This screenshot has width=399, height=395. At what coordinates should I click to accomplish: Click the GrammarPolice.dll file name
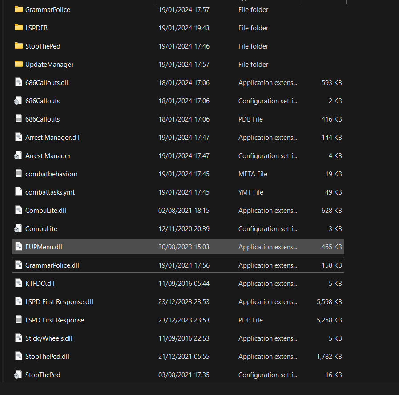(52, 265)
